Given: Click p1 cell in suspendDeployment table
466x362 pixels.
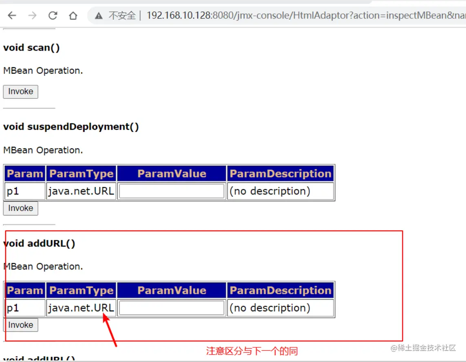Looking at the screenshot, I should point(25,191).
